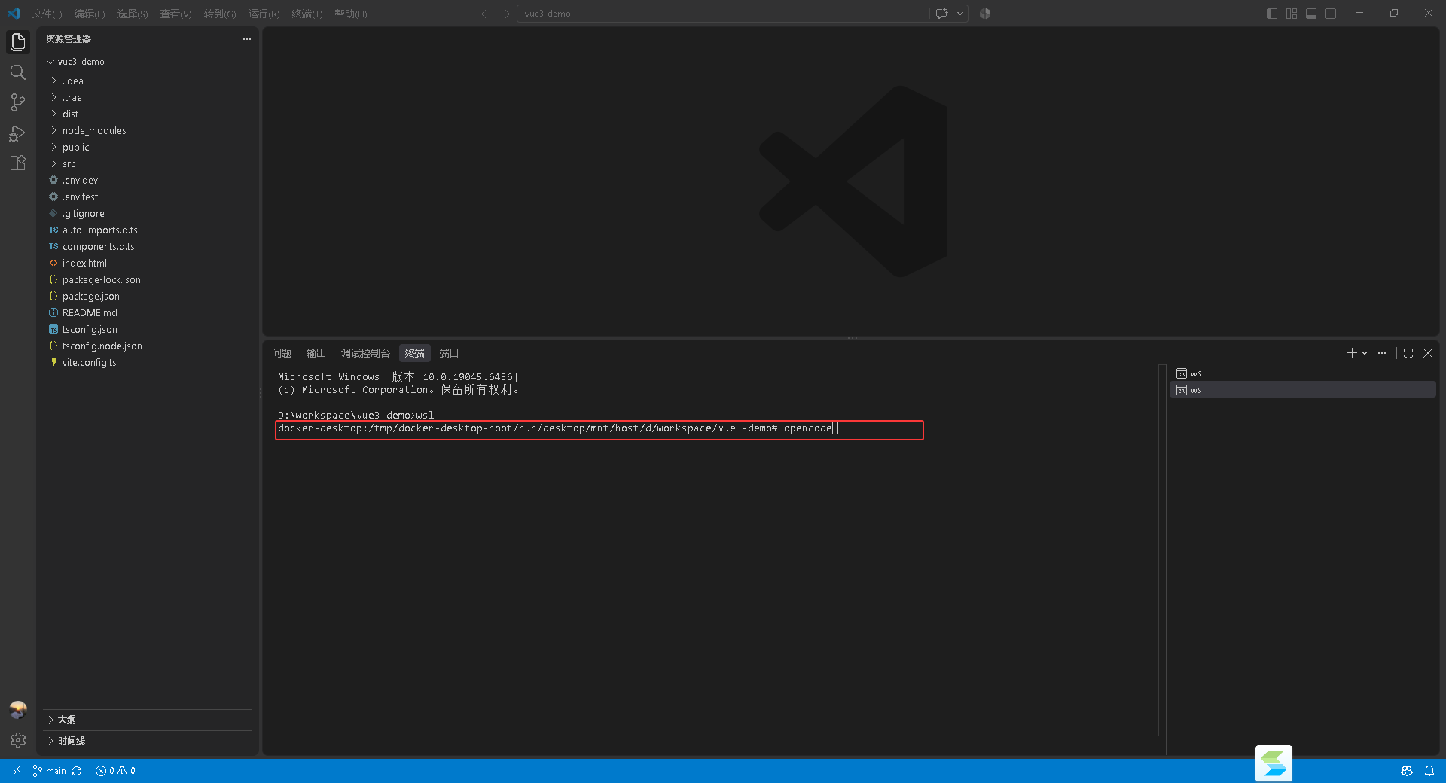
Task: Open the 转到(G) menu
Action: 220,14
